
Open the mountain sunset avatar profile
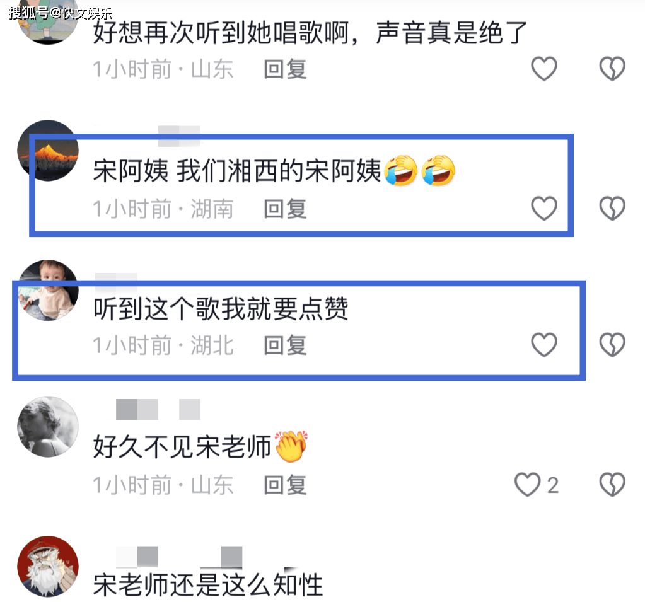(x=48, y=151)
